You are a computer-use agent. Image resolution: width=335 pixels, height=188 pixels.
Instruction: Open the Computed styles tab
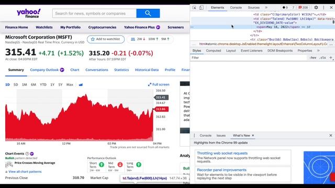pos(214,51)
